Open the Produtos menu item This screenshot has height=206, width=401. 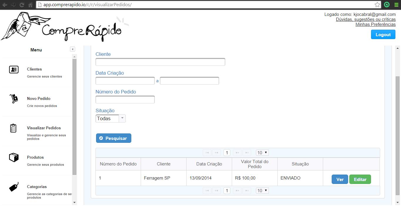click(35, 158)
